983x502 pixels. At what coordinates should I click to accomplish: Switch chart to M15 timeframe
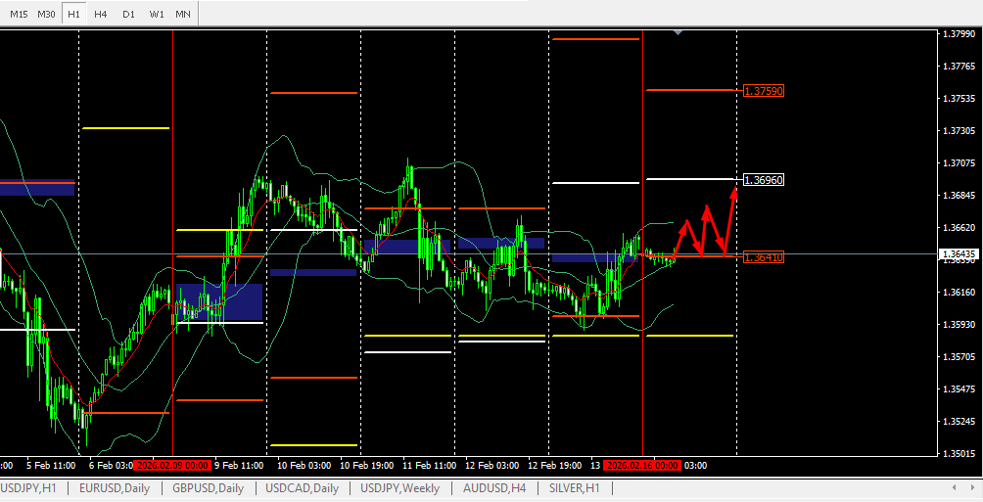click(x=19, y=14)
